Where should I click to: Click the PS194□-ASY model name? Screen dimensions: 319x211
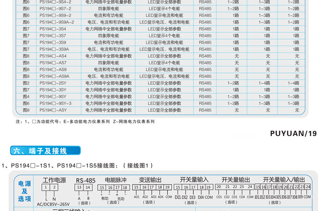tap(53, 110)
